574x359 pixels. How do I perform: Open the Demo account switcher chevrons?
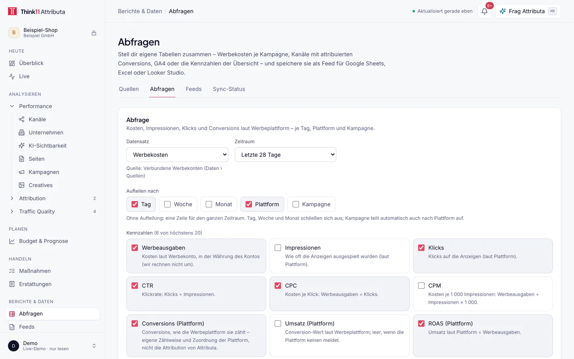coord(94,346)
